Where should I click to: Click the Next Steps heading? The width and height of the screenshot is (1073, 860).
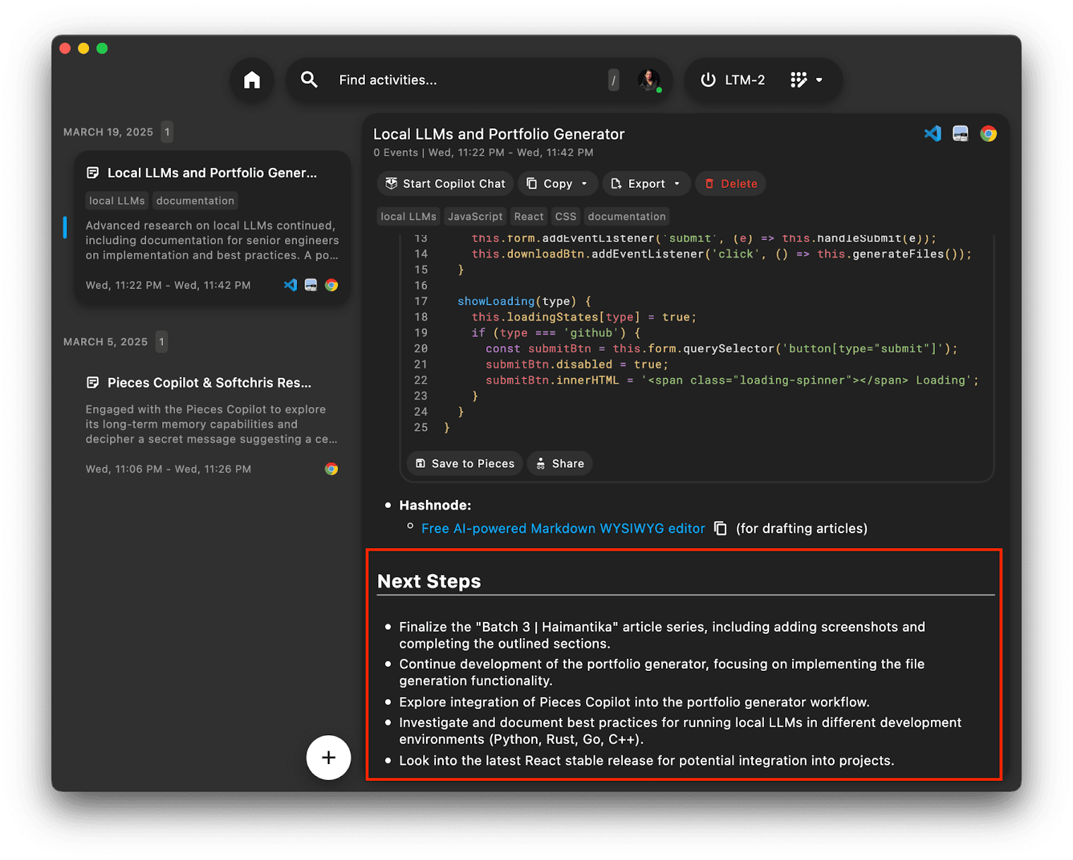[429, 581]
